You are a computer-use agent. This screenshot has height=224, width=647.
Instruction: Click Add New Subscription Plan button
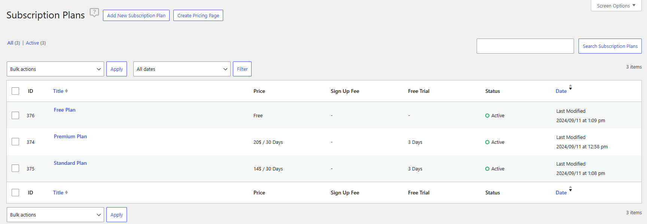[136, 15]
